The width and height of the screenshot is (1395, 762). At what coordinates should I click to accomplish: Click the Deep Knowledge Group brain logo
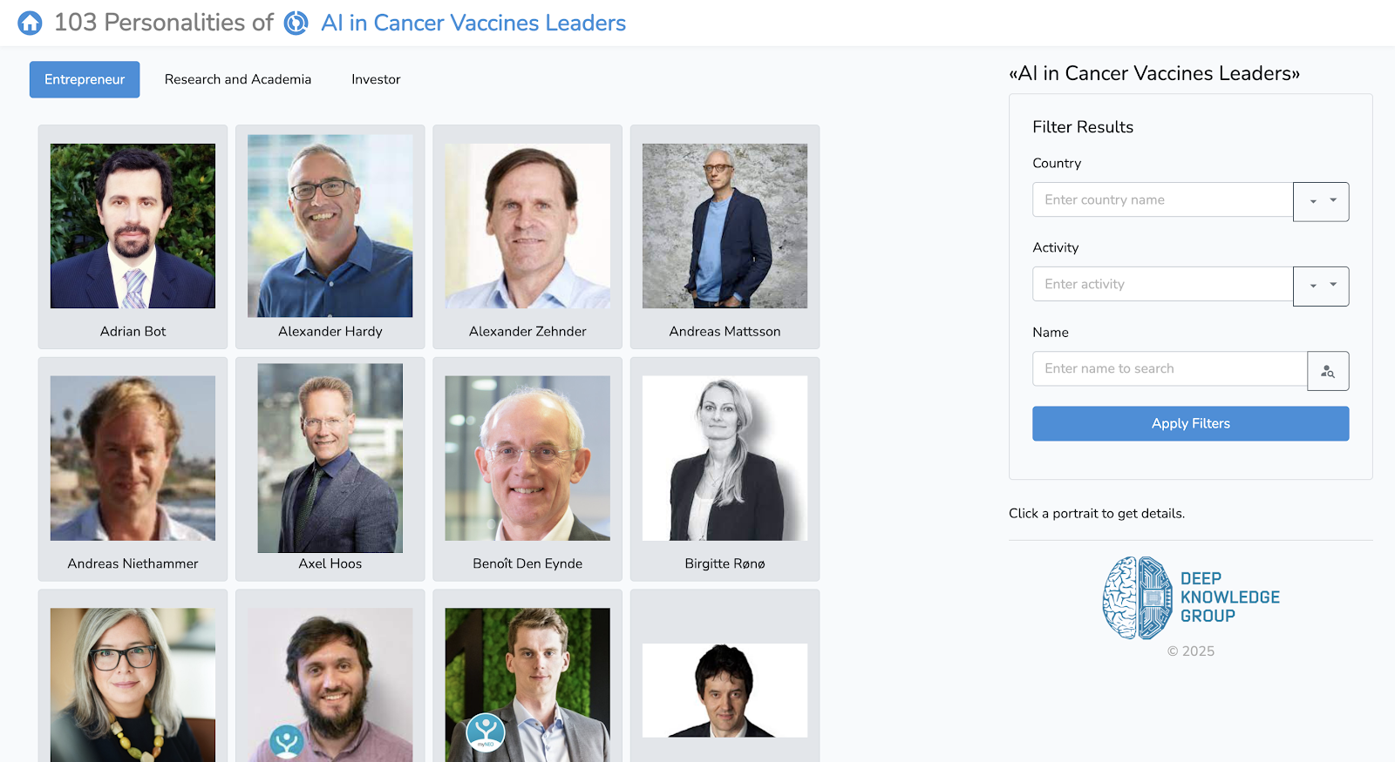point(1138,597)
